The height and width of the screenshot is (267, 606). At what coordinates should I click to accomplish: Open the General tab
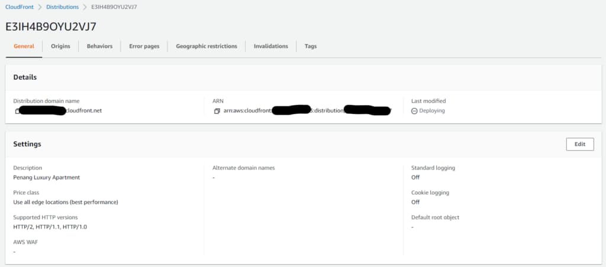24,46
